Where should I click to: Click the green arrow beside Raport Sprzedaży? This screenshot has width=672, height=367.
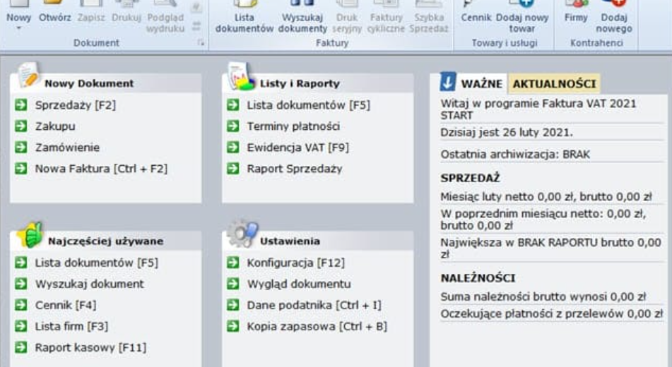tap(233, 168)
